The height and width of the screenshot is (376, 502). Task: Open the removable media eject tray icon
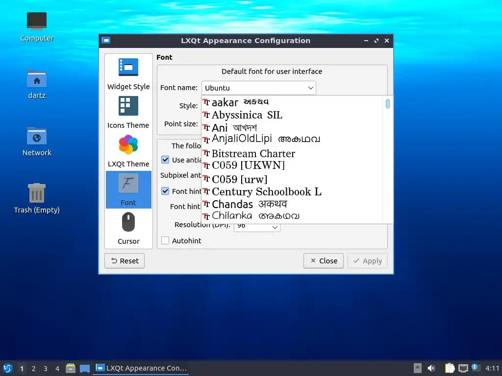pos(418,368)
